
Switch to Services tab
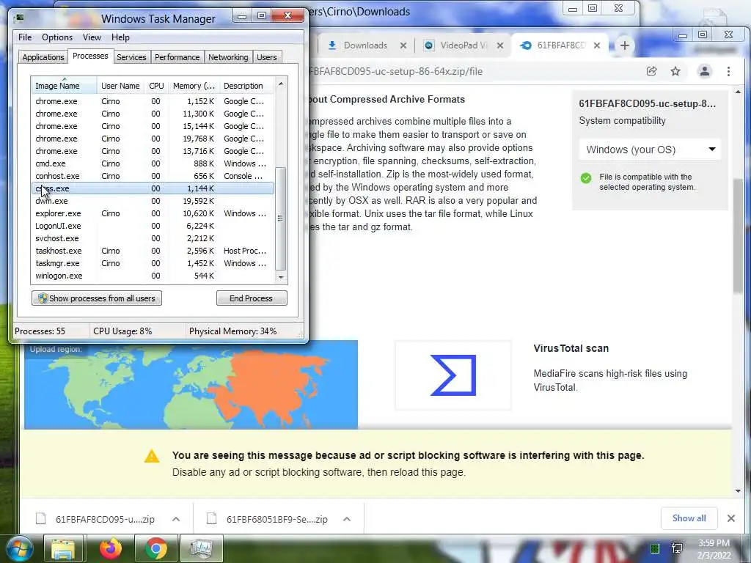coord(131,57)
